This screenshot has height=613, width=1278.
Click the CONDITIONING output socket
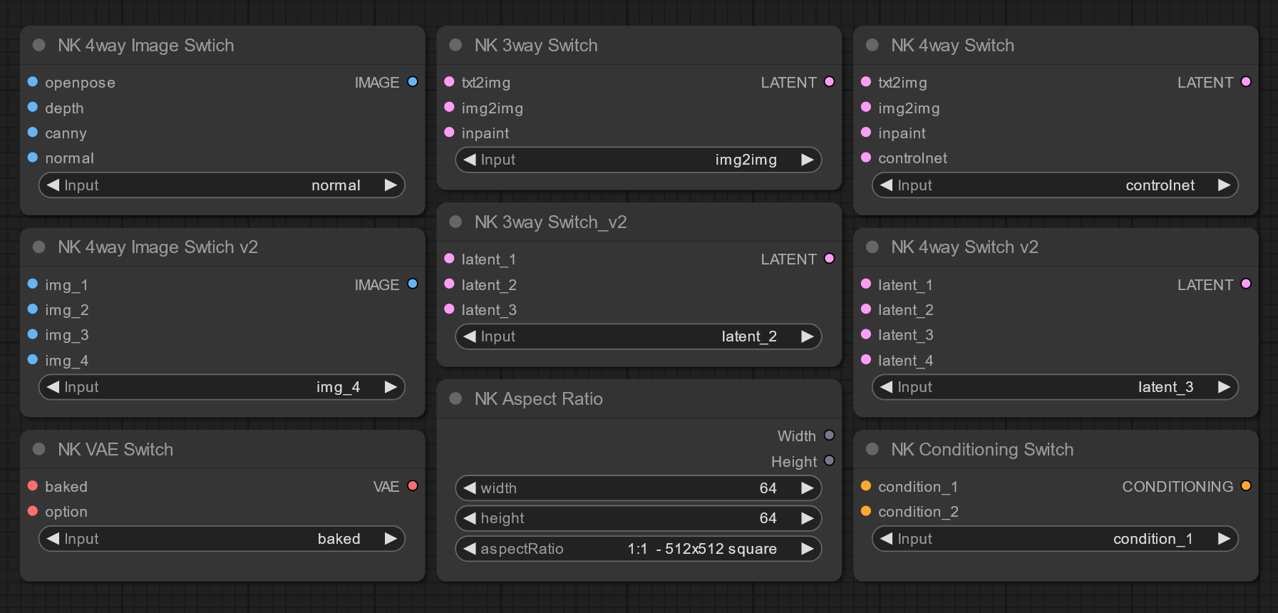[1246, 486]
